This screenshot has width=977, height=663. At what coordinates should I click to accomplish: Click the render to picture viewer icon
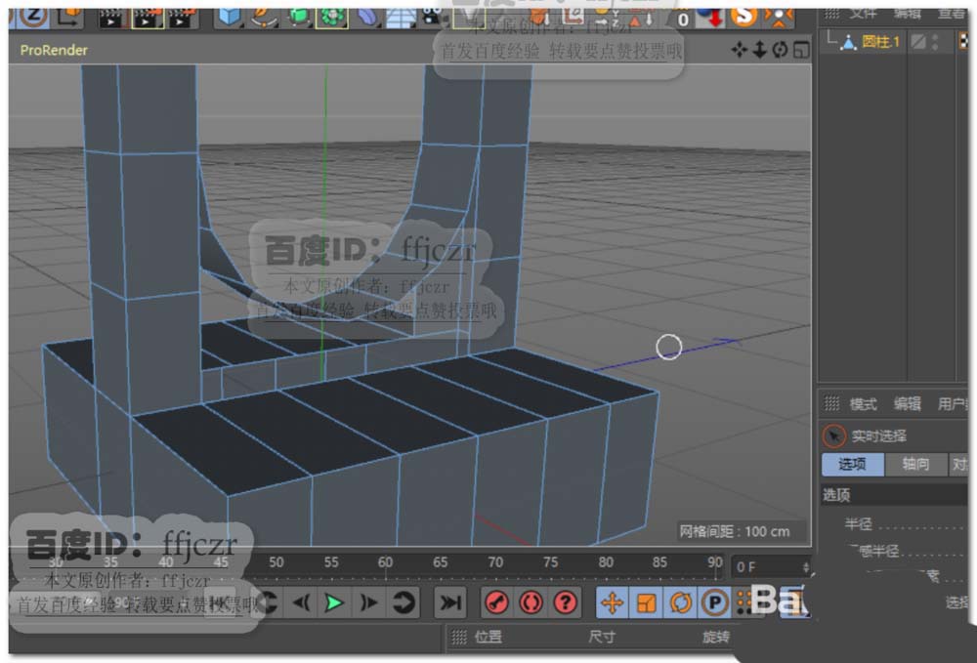[x=148, y=18]
